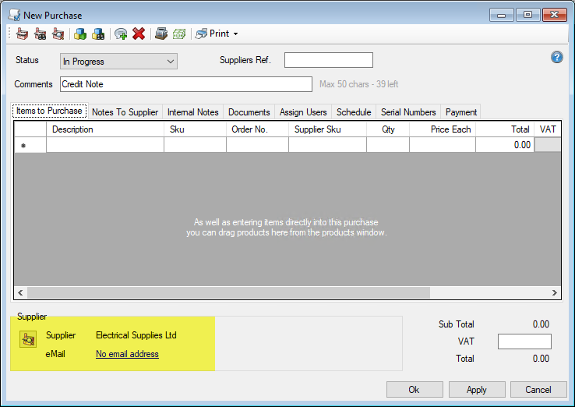Click the horizontal scrollbar right arrow

pyautogui.click(x=555, y=293)
